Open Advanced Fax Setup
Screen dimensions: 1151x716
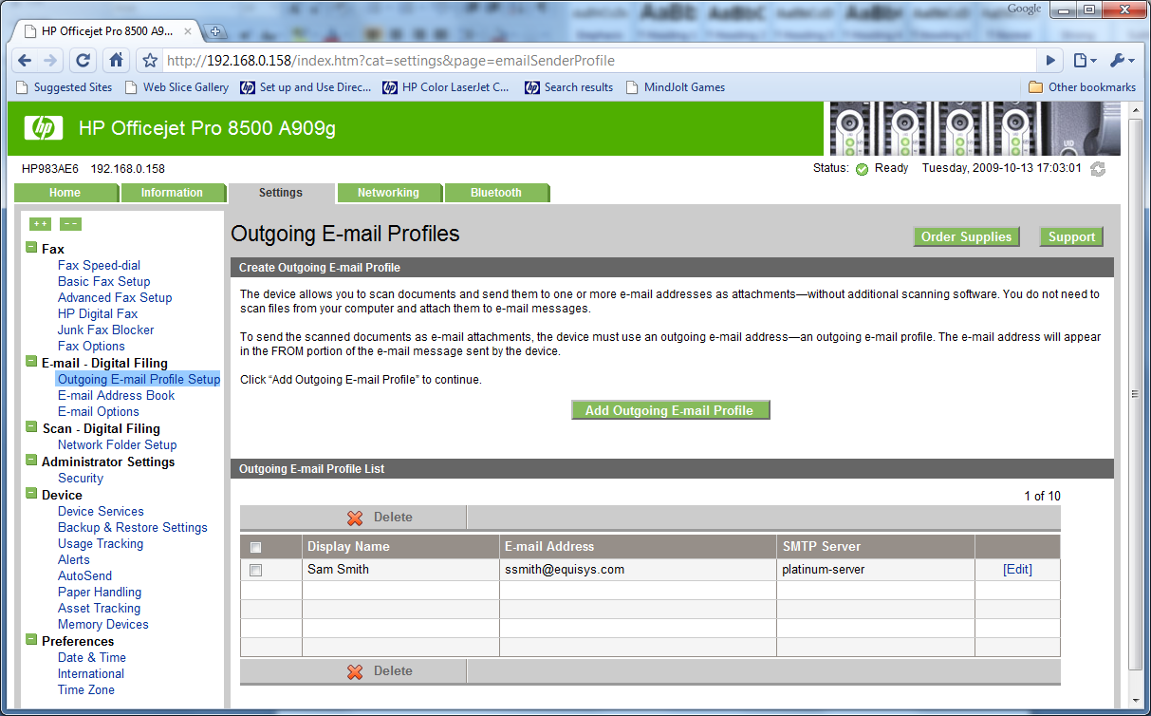(x=115, y=297)
